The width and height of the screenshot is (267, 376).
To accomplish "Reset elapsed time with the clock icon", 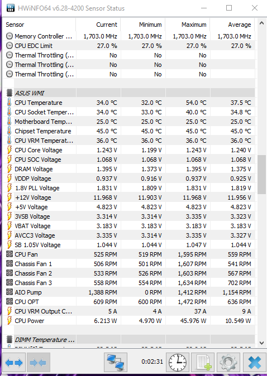I will coord(178,362).
